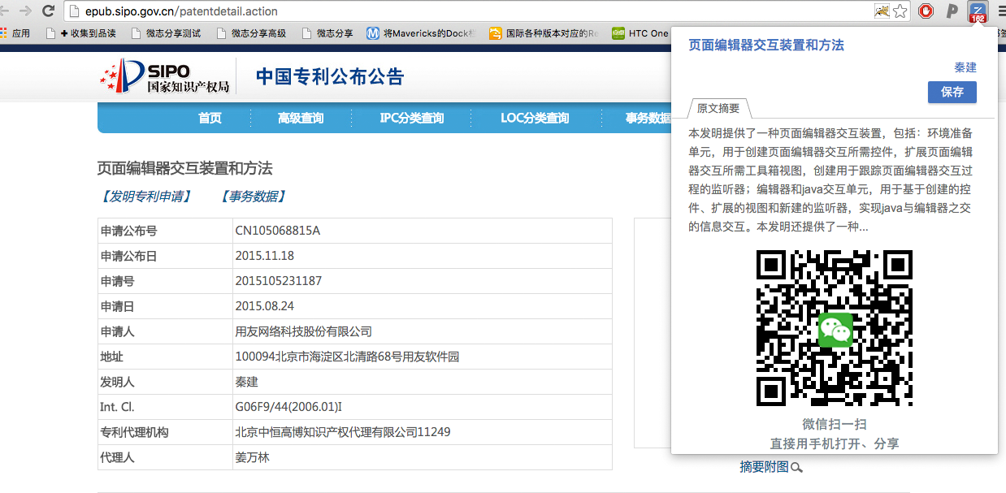Select the 原文摘要 tab
This screenshot has height=493, width=1006.
(x=718, y=109)
